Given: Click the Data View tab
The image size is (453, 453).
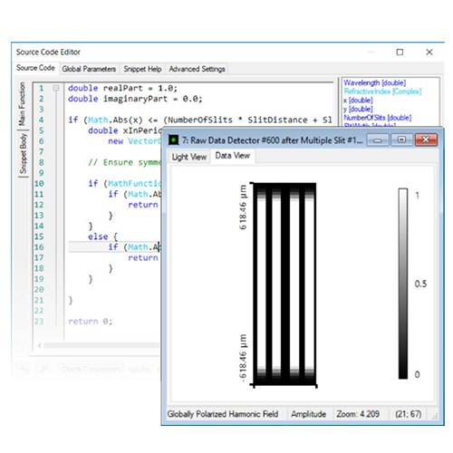Looking at the screenshot, I should [x=233, y=156].
